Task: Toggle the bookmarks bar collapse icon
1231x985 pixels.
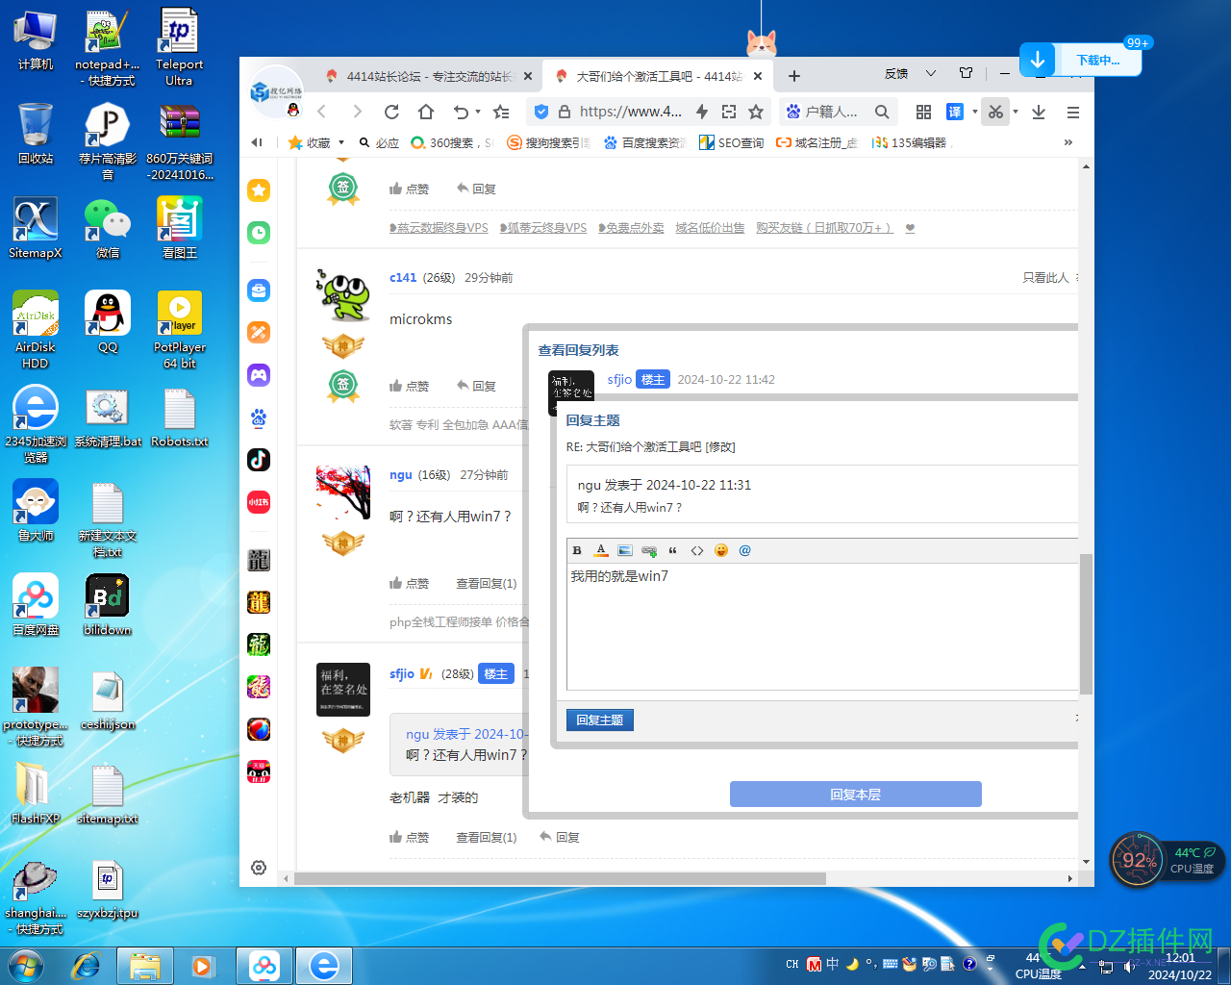Action: [256, 142]
